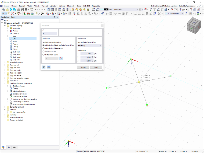The height and width of the screenshot is (153, 204).
Task: Select 'Aktuální počátek souřadného systému' radio
Action: [x=43, y=45]
